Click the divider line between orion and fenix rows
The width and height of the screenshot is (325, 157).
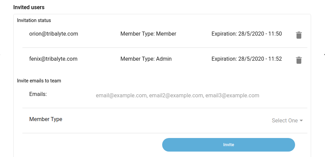(165, 47)
